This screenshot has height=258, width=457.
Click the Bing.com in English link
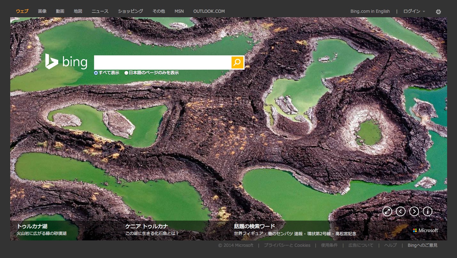pos(370,11)
